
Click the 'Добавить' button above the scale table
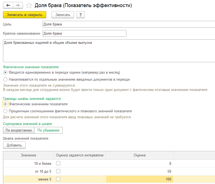14,145
